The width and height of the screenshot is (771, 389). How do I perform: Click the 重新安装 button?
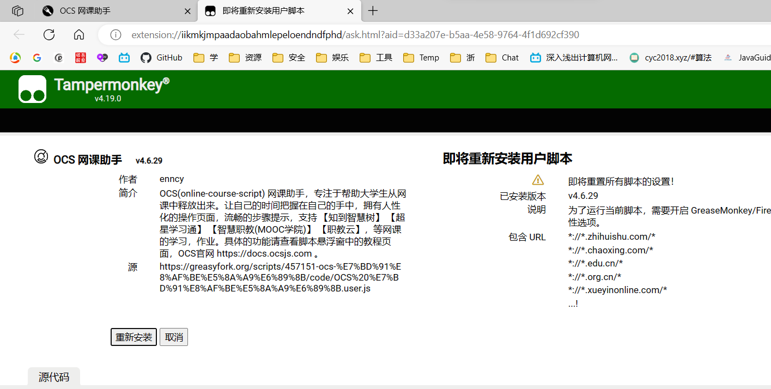133,337
